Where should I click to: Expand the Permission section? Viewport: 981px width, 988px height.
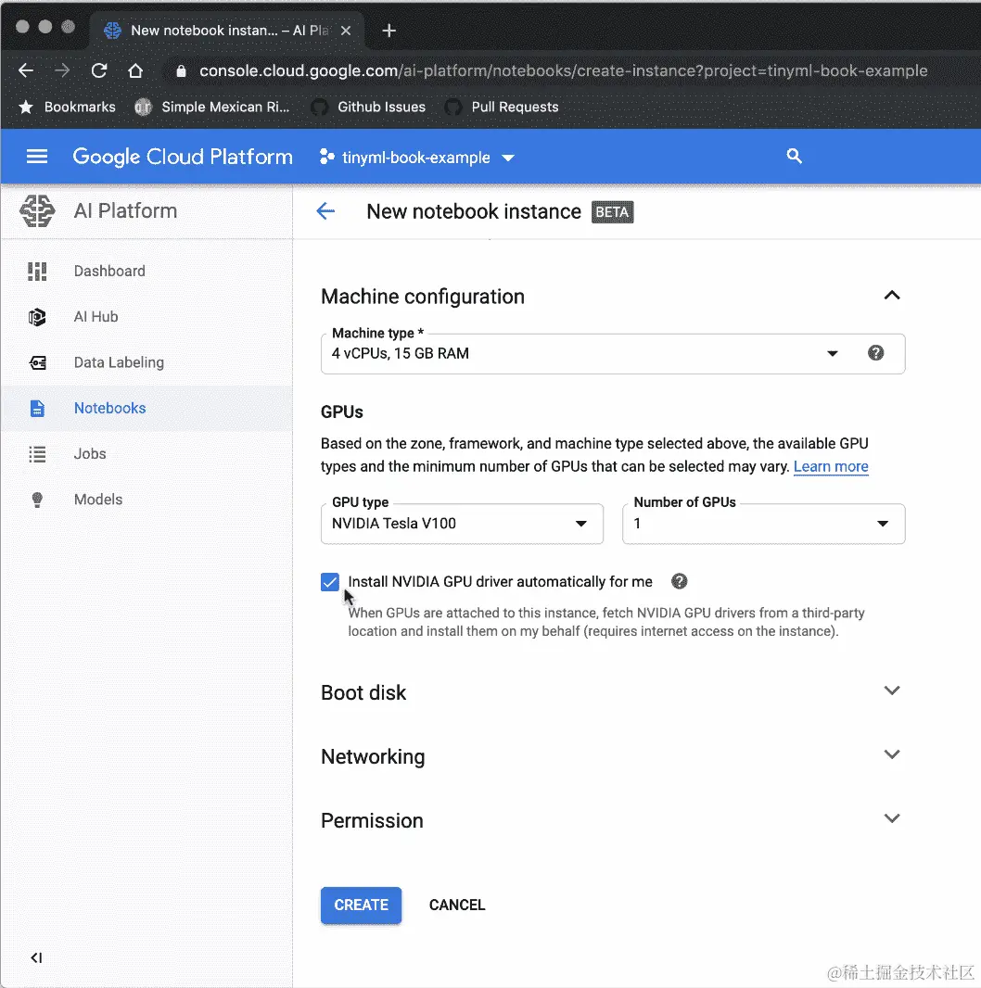[891, 818]
